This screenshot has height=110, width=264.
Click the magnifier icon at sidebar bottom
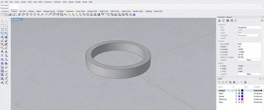pos(2,82)
